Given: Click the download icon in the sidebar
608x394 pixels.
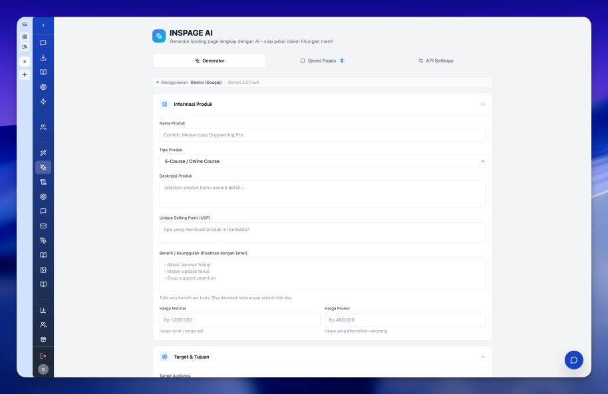Looking at the screenshot, I should pyautogui.click(x=43, y=58).
